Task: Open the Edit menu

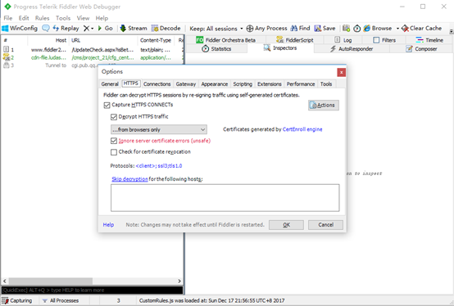Action: pyautogui.click(x=24, y=18)
